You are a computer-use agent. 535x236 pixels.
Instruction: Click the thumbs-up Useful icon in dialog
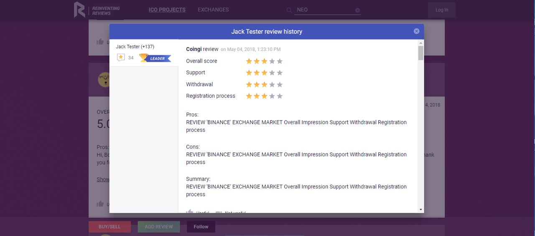[190, 211]
